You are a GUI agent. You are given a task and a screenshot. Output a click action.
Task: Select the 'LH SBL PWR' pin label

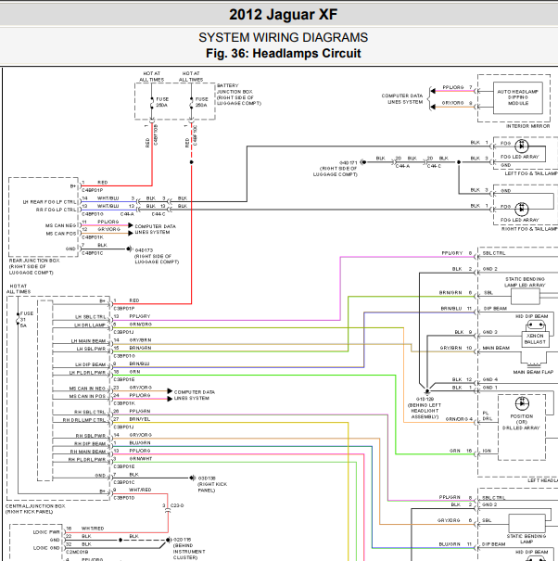91,349
